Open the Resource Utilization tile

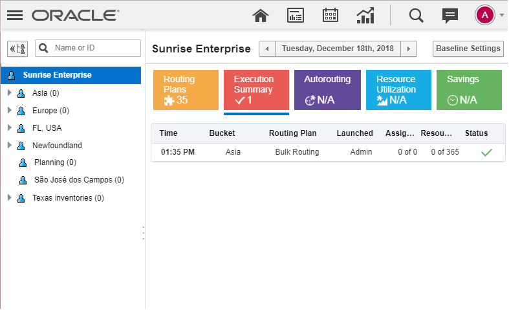pyautogui.click(x=398, y=89)
